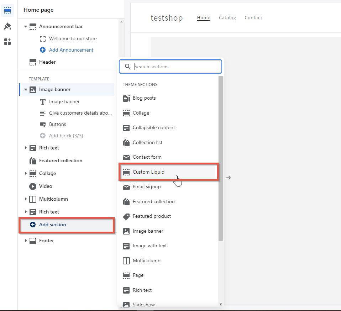Click the Add Announcement plus icon
The height and width of the screenshot is (311, 341).
click(43, 50)
